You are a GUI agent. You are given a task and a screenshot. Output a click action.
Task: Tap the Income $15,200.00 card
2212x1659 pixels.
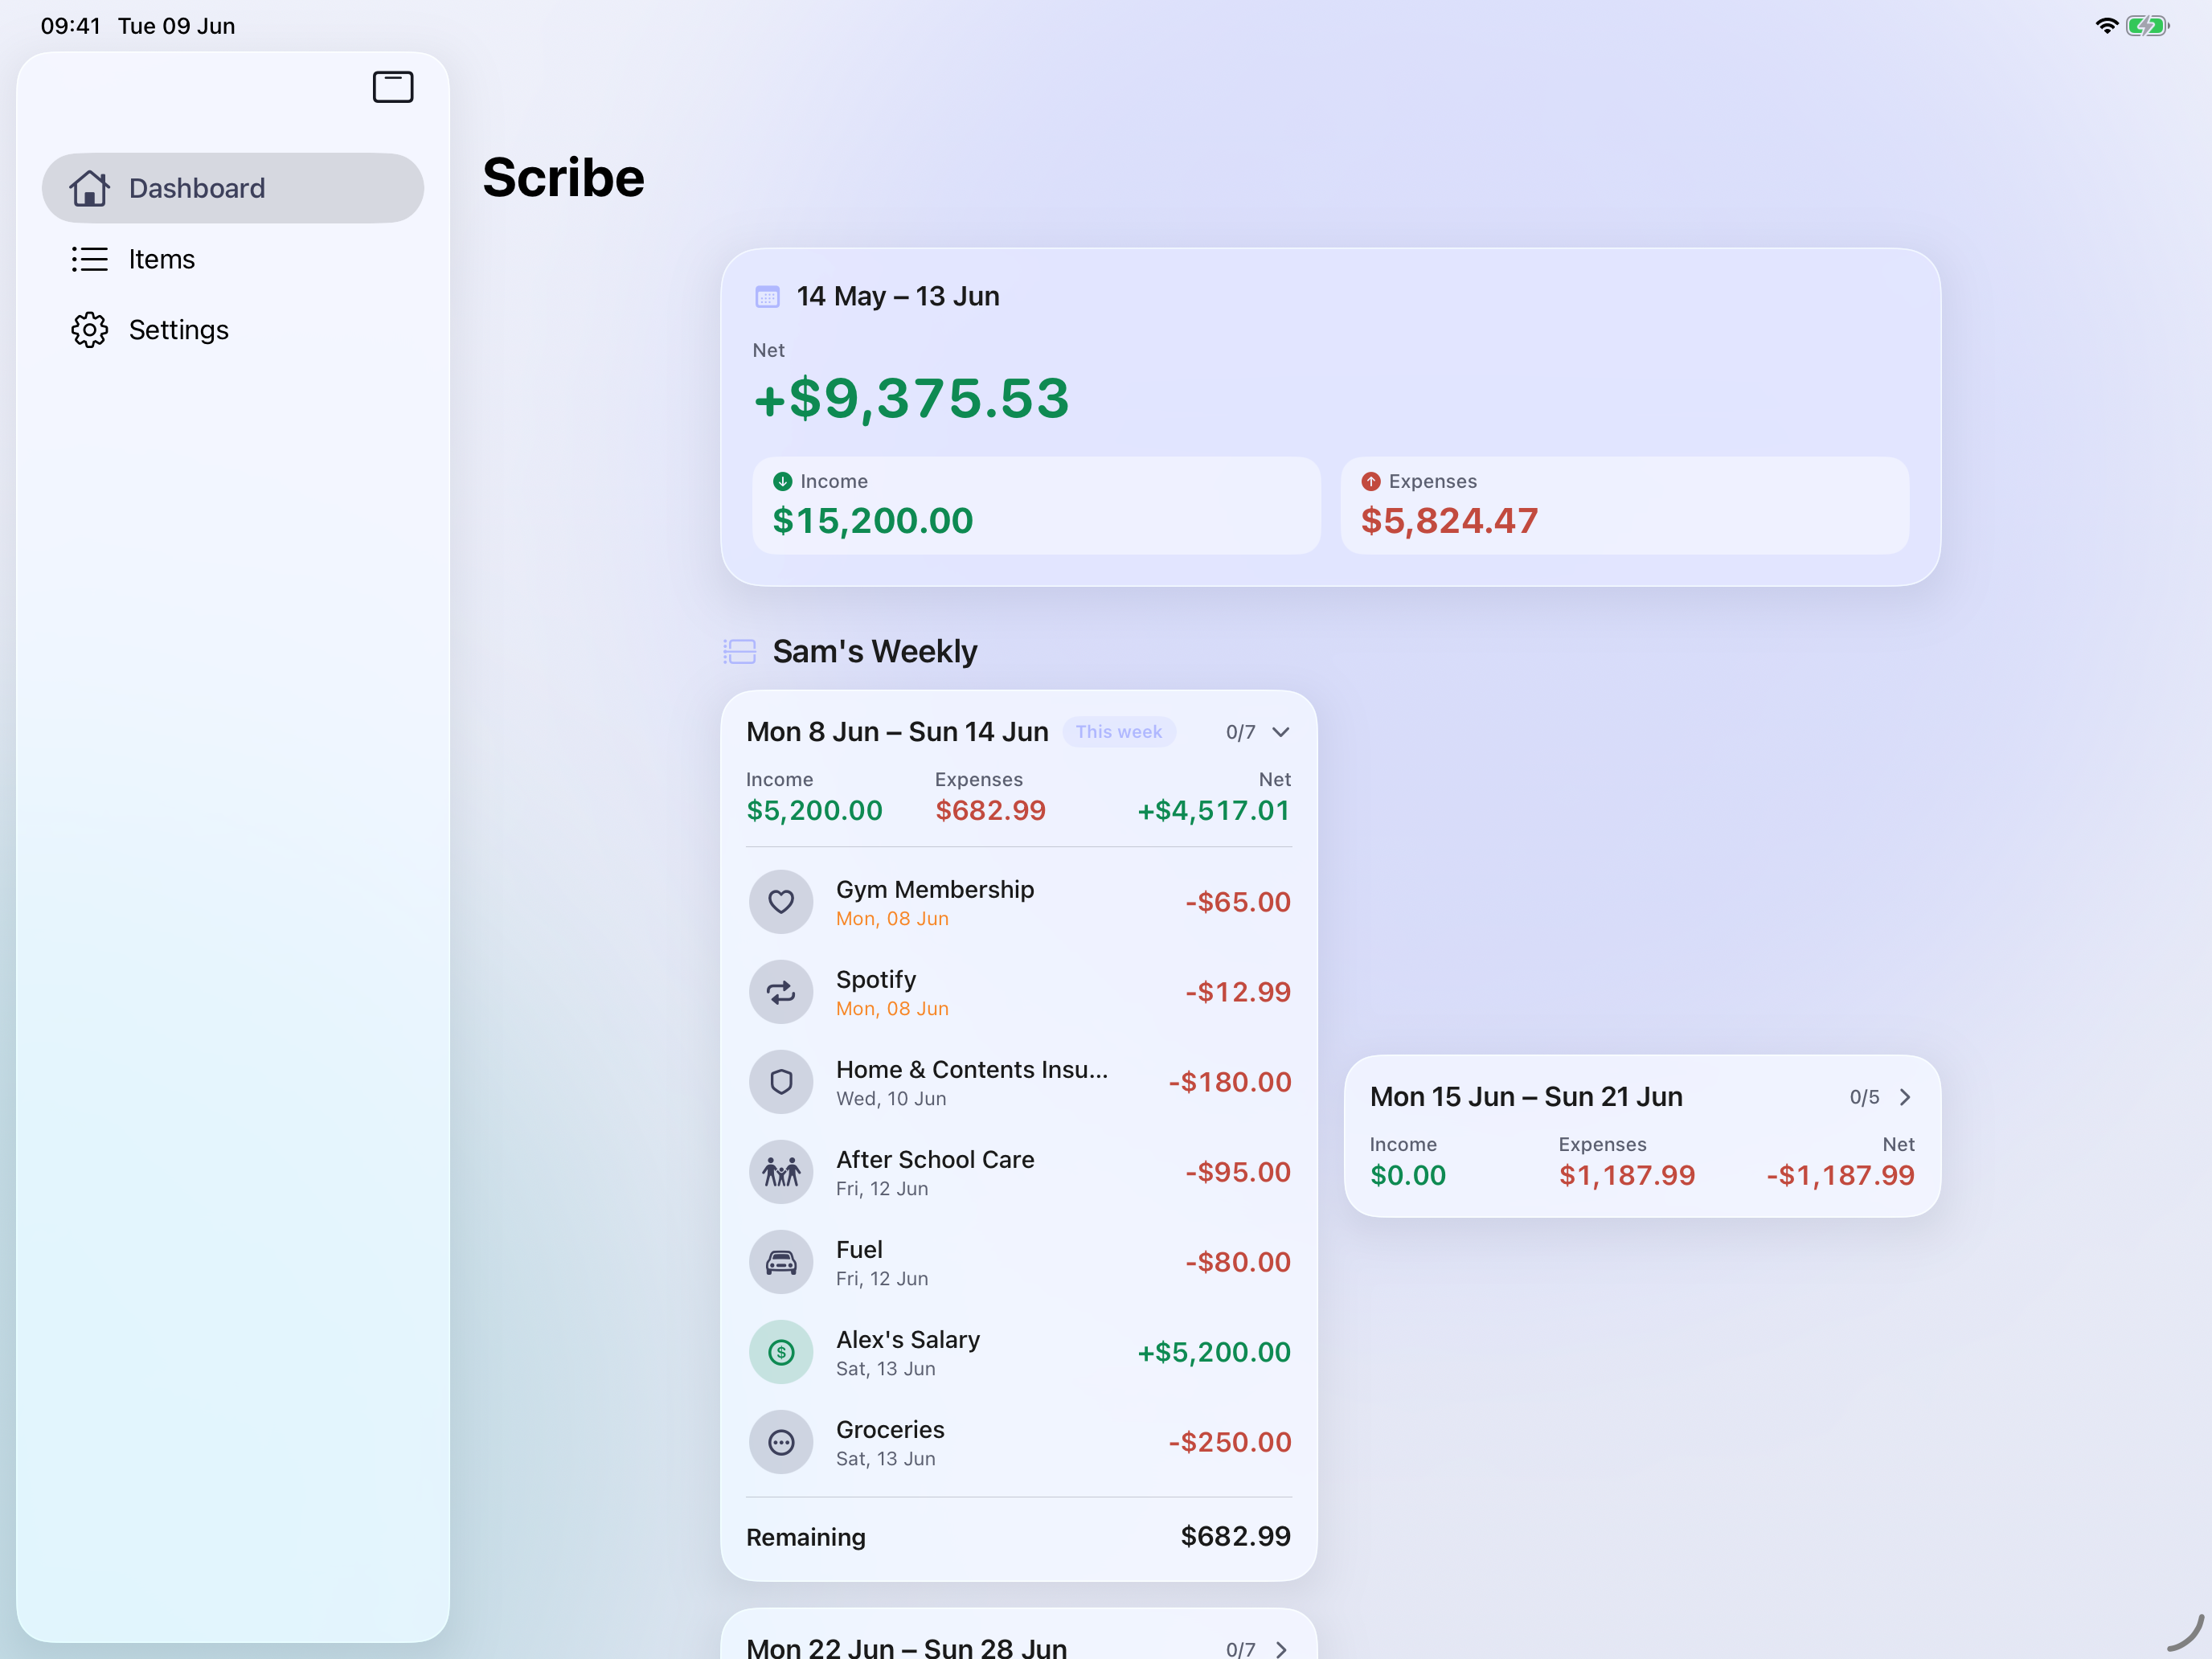point(1036,505)
